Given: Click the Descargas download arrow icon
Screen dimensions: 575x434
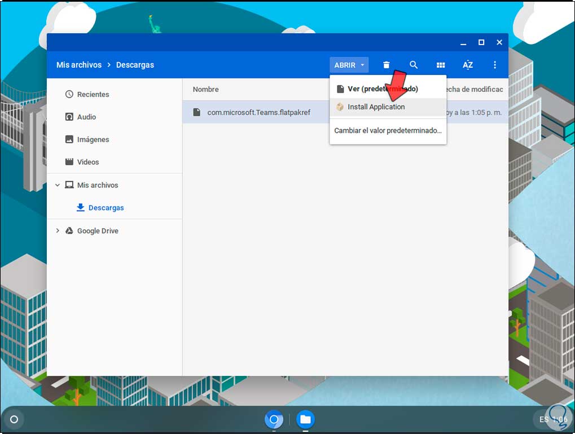Looking at the screenshot, I should (x=80, y=208).
